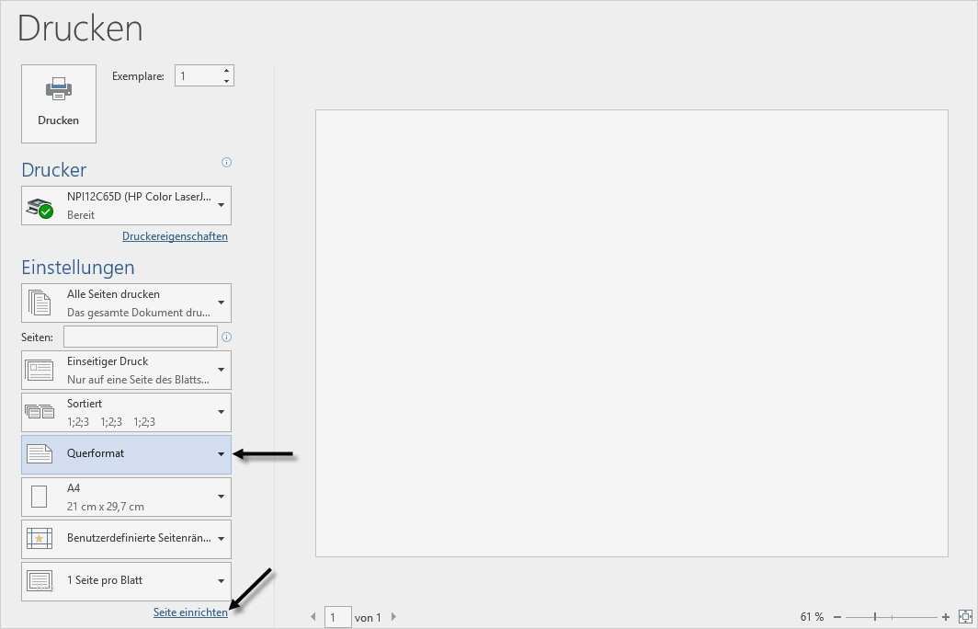Go to previous page in preview
Screen dimensions: 978x629
tap(313, 617)
